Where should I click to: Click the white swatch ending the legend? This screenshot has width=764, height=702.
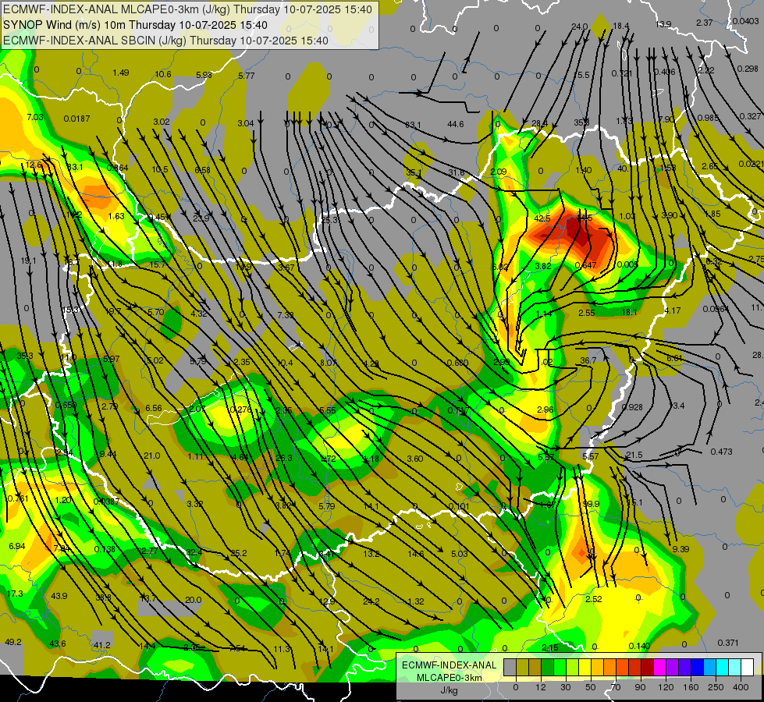748,668
